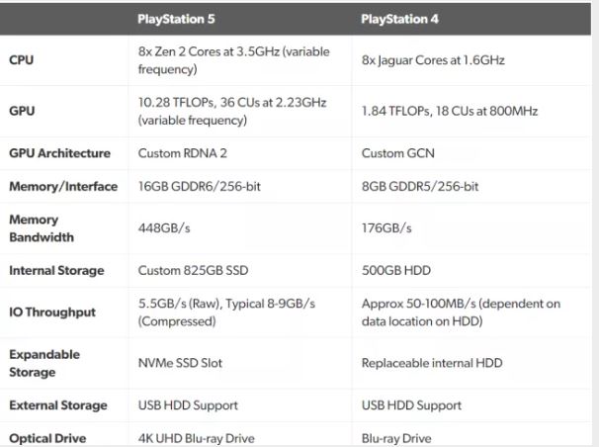Select the GPU row label
The width and height of the screenshot is (599, 447).
22,111
